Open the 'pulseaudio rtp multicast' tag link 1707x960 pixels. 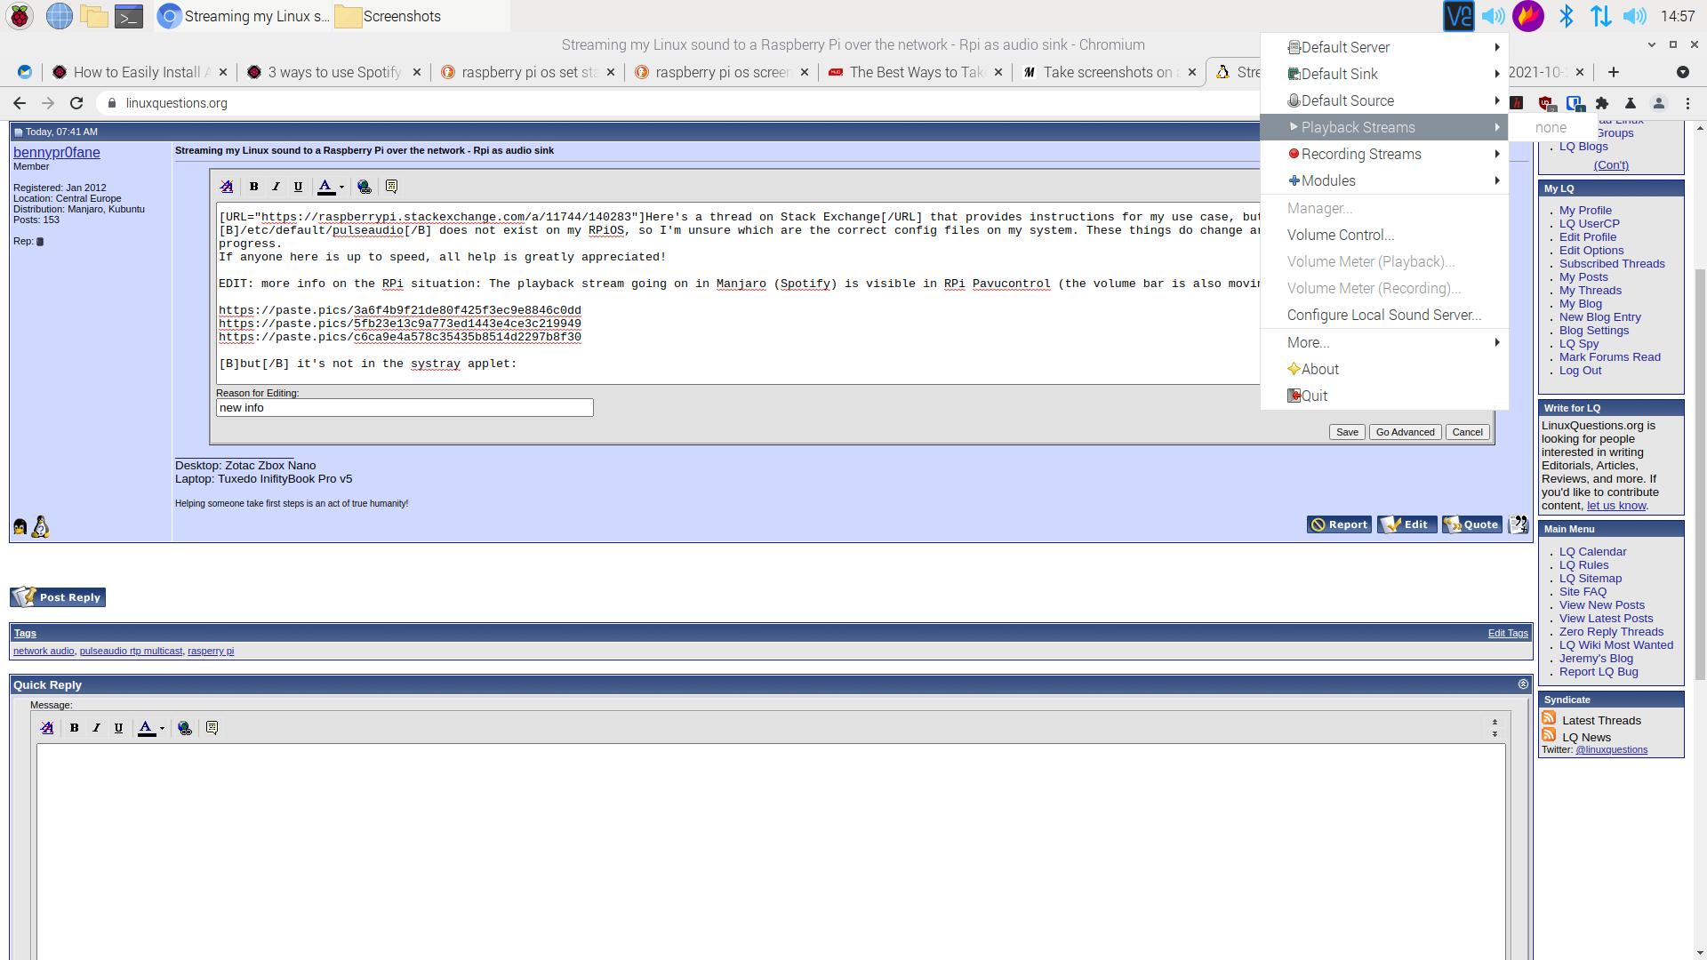click(131, 651)
